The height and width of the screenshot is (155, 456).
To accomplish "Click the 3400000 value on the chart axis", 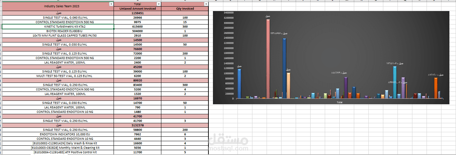I will 229,13.
